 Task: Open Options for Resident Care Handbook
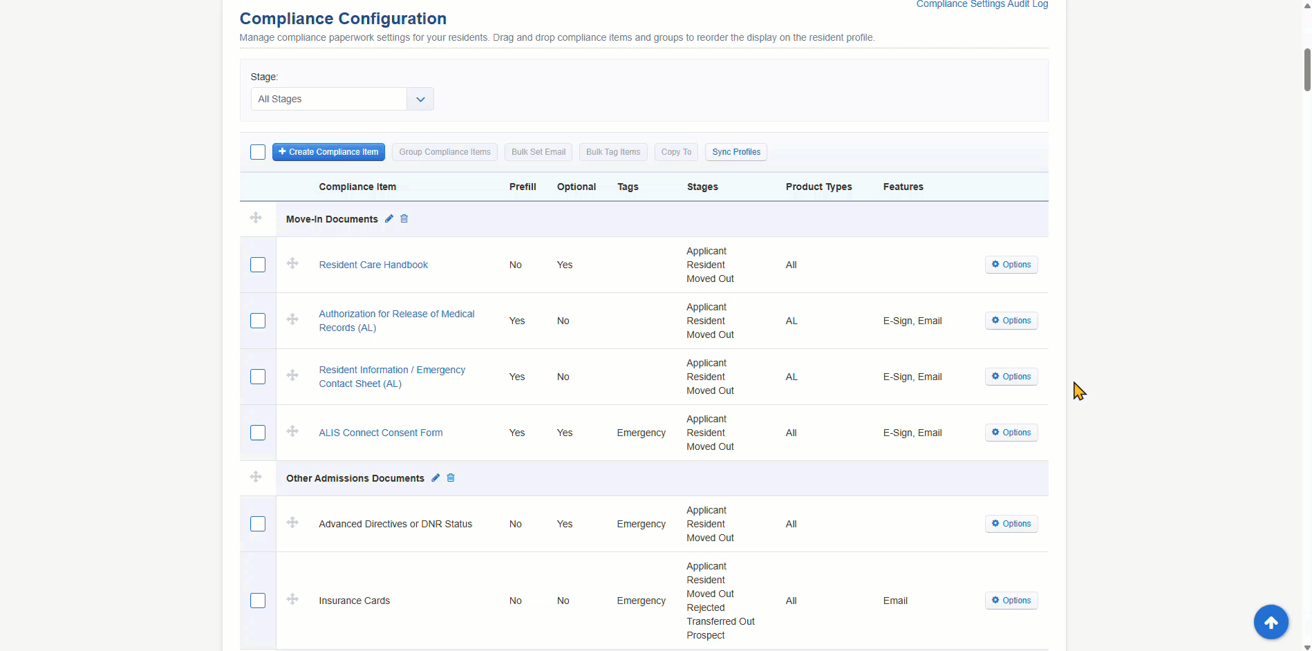tap(1011, 265)
